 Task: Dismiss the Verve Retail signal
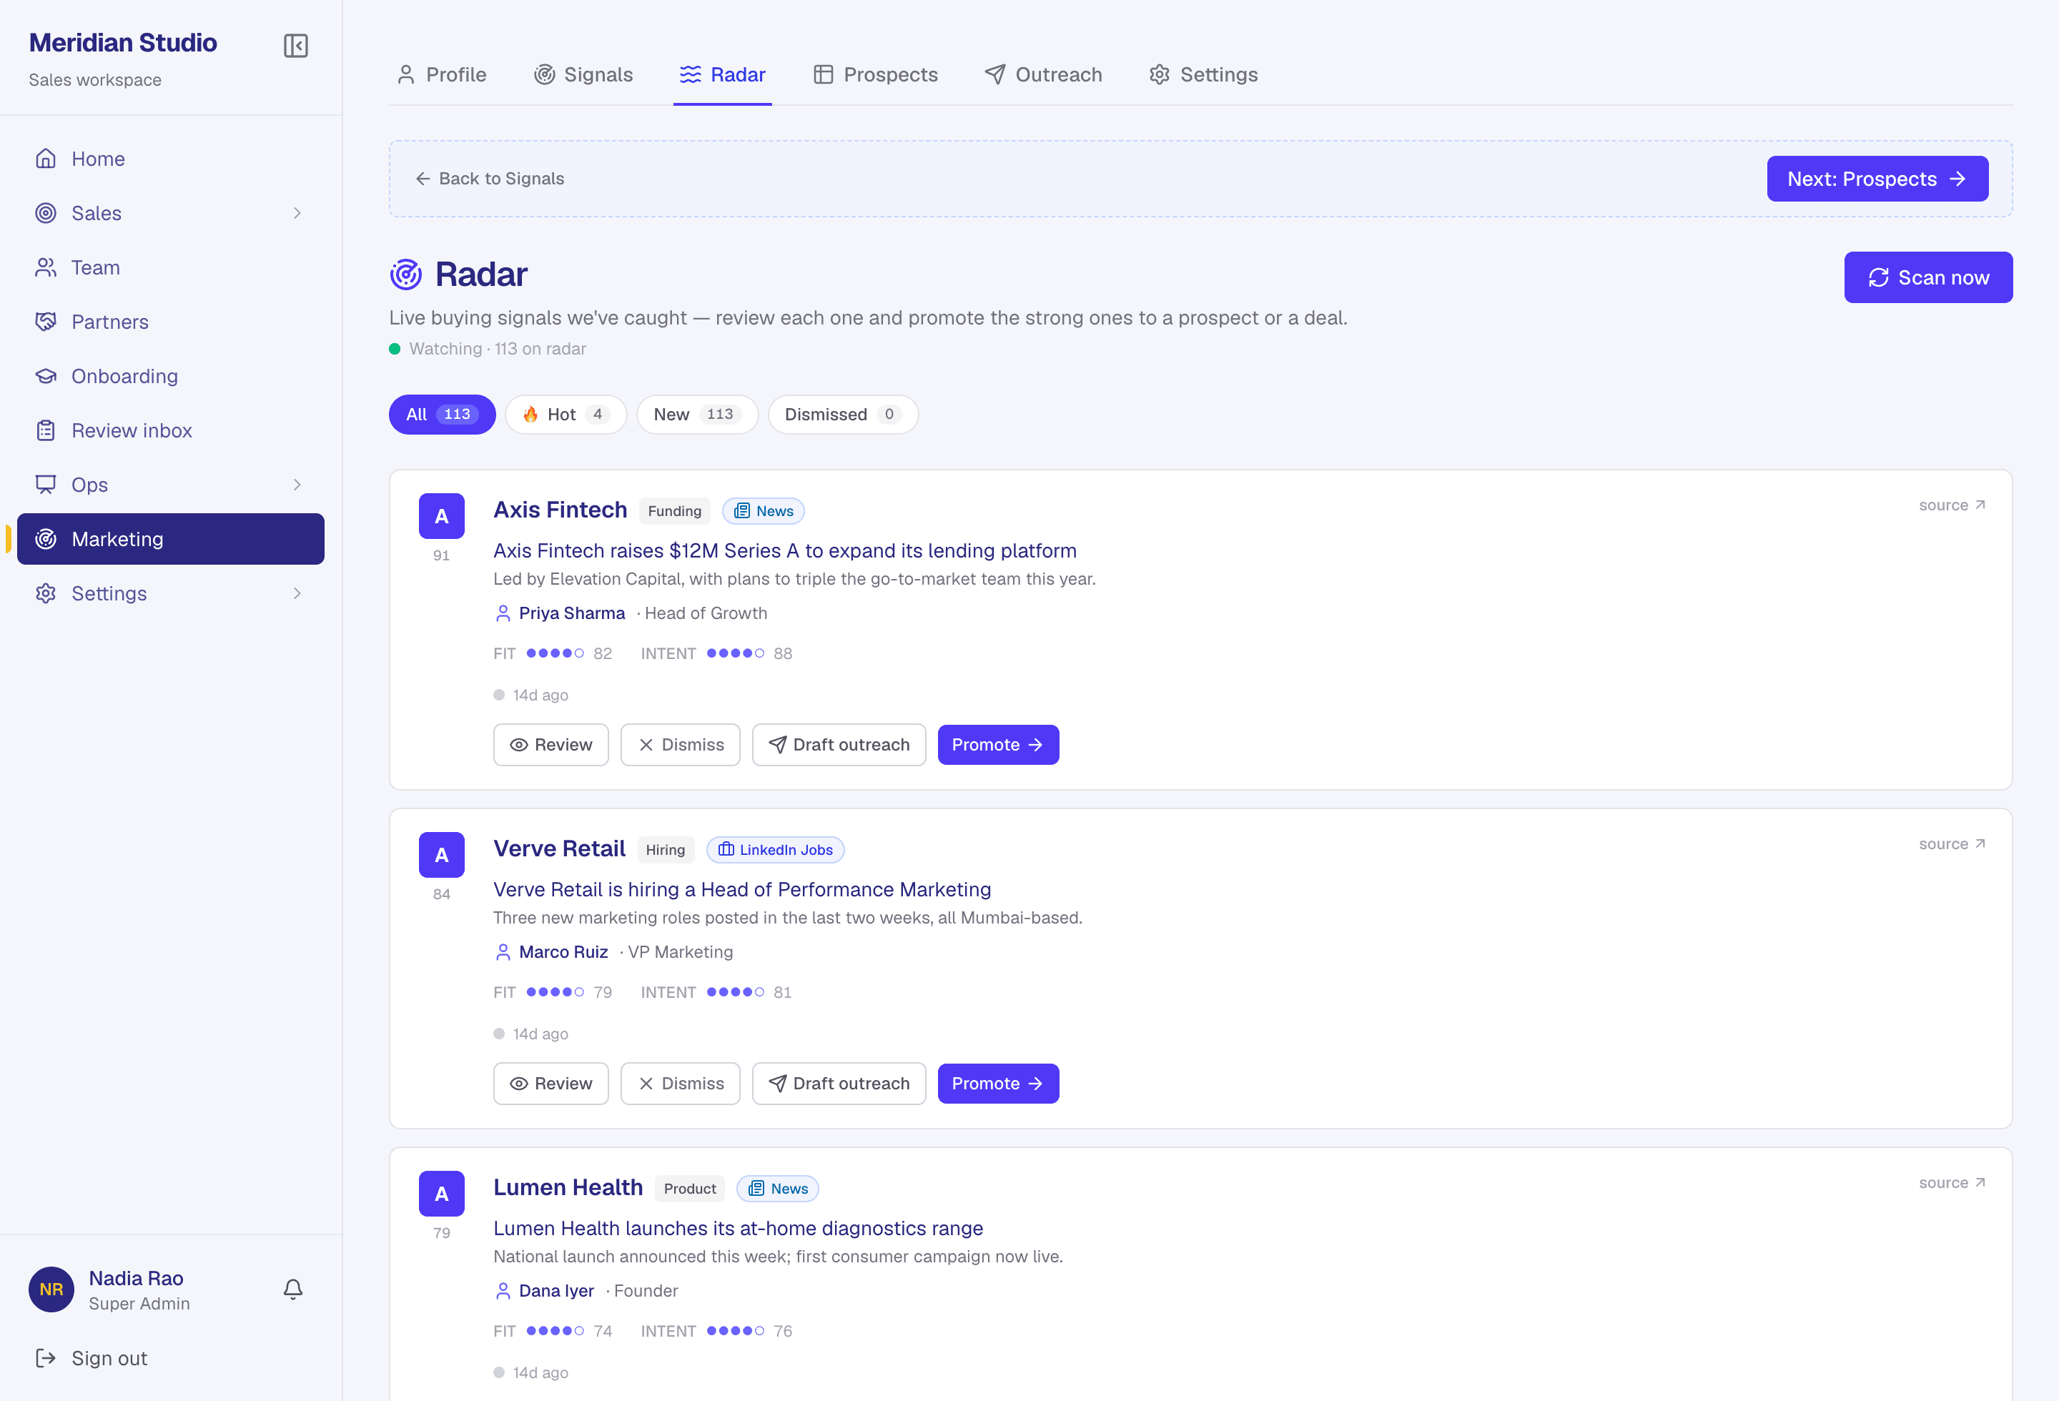click(681, 1083)
